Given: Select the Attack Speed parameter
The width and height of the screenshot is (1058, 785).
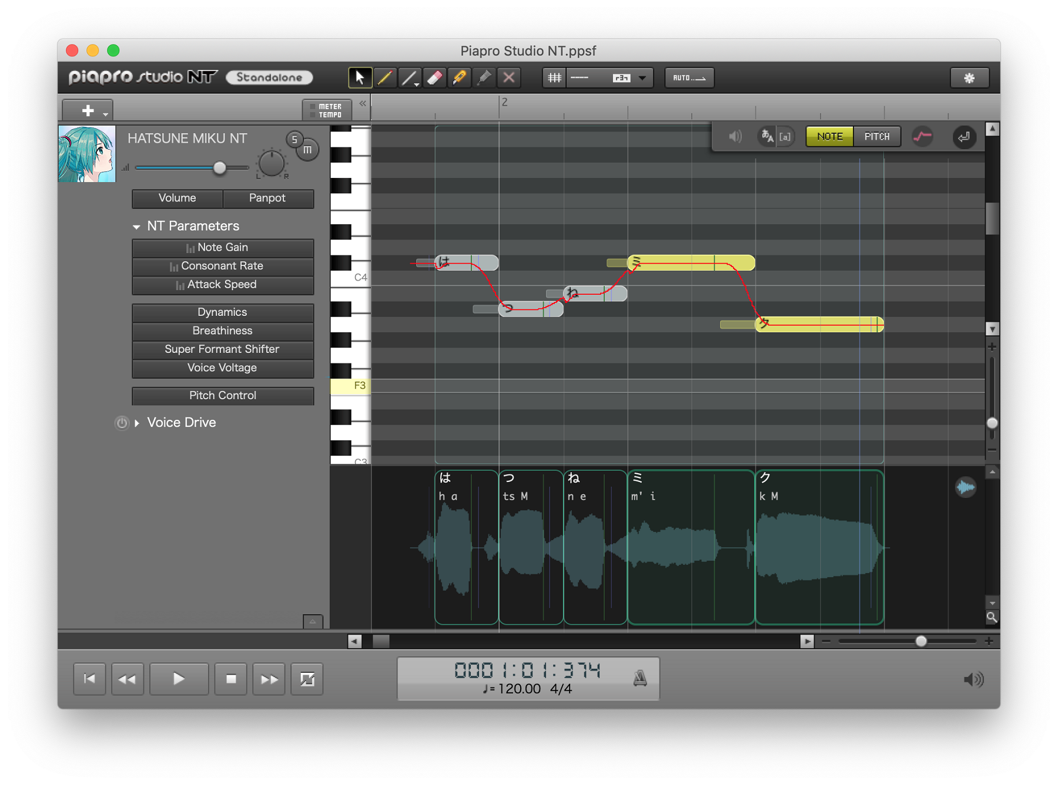Looking at the screenshot, I should (x=223, y=285).
